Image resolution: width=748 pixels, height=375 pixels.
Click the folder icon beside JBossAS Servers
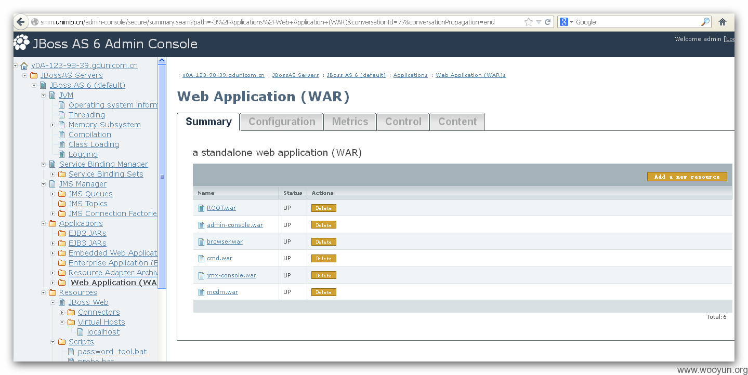34,75
